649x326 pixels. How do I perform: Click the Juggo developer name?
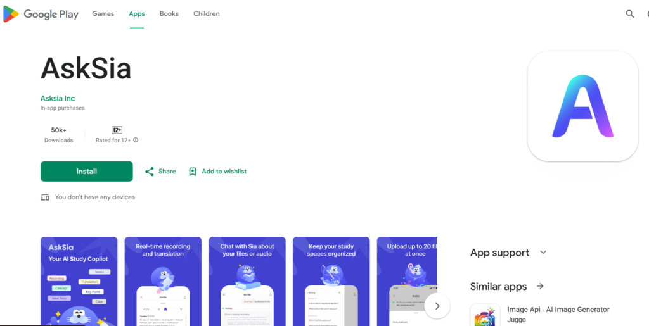[515, 320]
